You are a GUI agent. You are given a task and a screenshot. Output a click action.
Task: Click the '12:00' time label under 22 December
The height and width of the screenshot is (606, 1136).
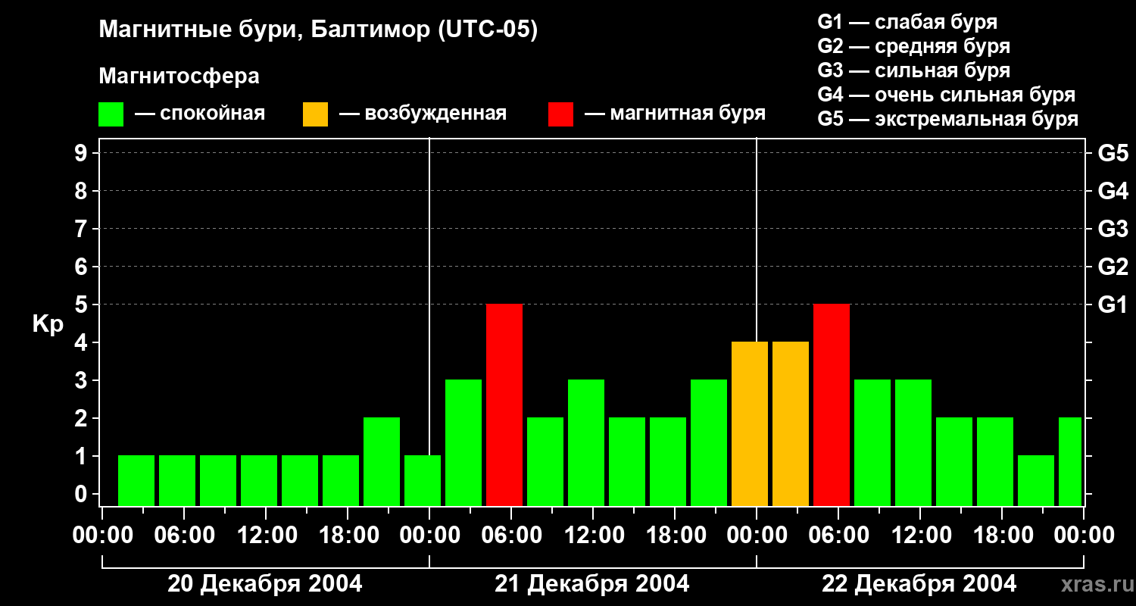(920, 536)
